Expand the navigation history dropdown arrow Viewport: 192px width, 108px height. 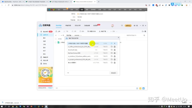[x=61, y=35]
